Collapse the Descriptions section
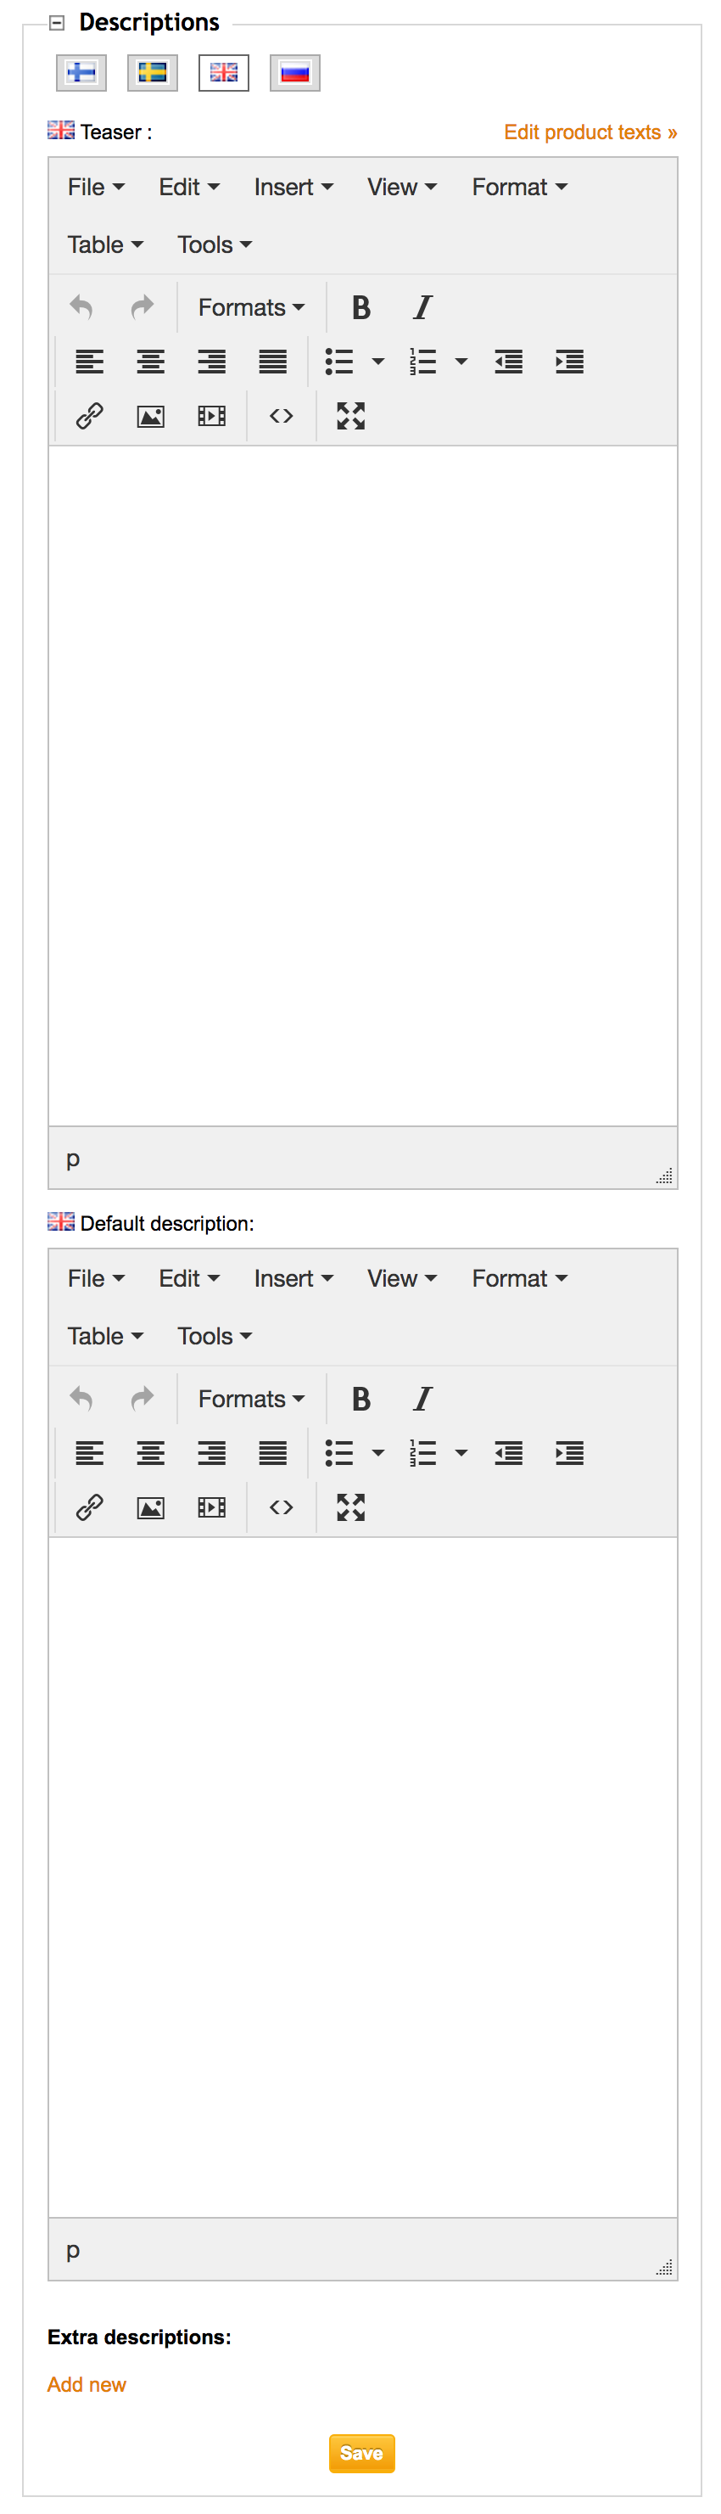Image resolution: width=721 pixels, height=2514 pixels. pyautogui.click(x=57, y=22)
